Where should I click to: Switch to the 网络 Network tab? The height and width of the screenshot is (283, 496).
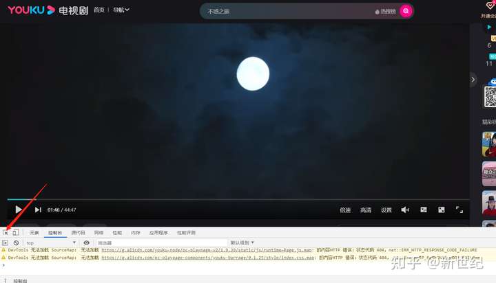pos(99,233)
